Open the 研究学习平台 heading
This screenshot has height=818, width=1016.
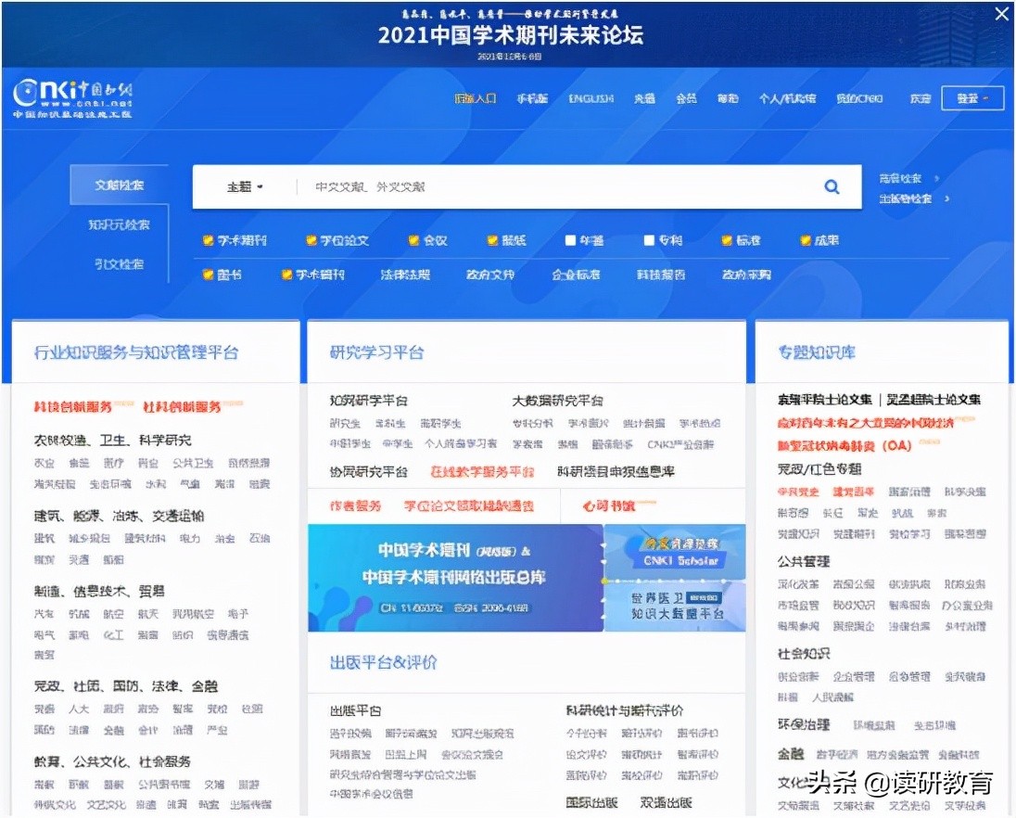click(x=376, y=352)
